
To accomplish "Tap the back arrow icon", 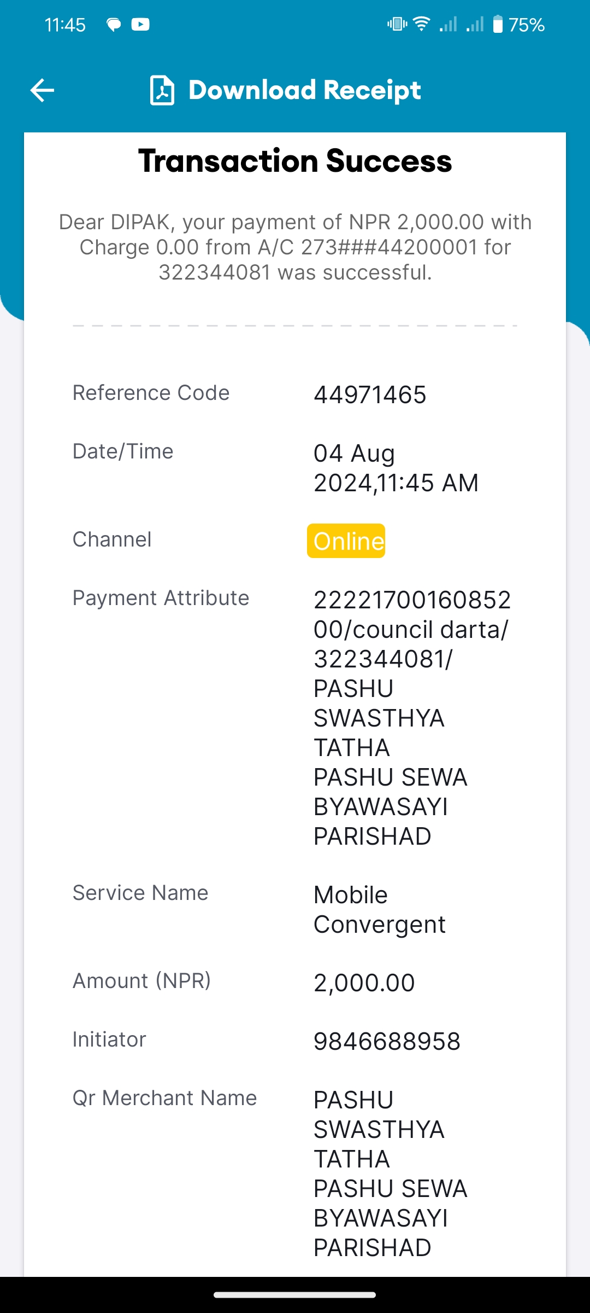I will [42, 90].
